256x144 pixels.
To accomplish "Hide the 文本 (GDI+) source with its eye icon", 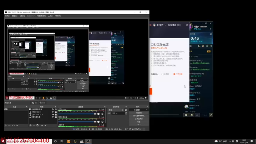I will 53,112.
